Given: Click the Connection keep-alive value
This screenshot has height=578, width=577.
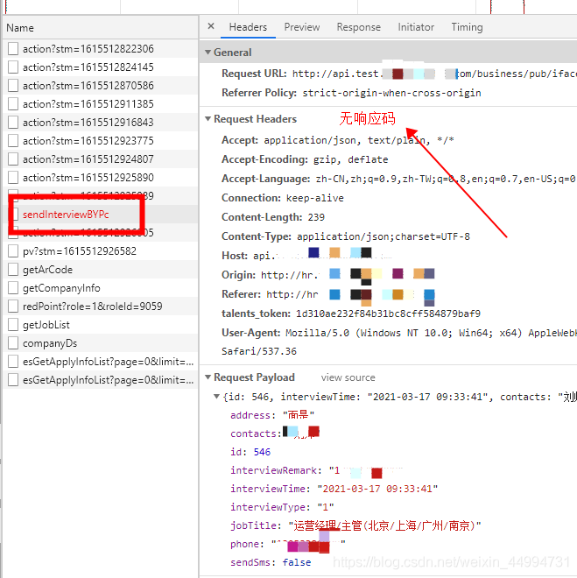Looking at the screenshot, I should coord(314,198).
